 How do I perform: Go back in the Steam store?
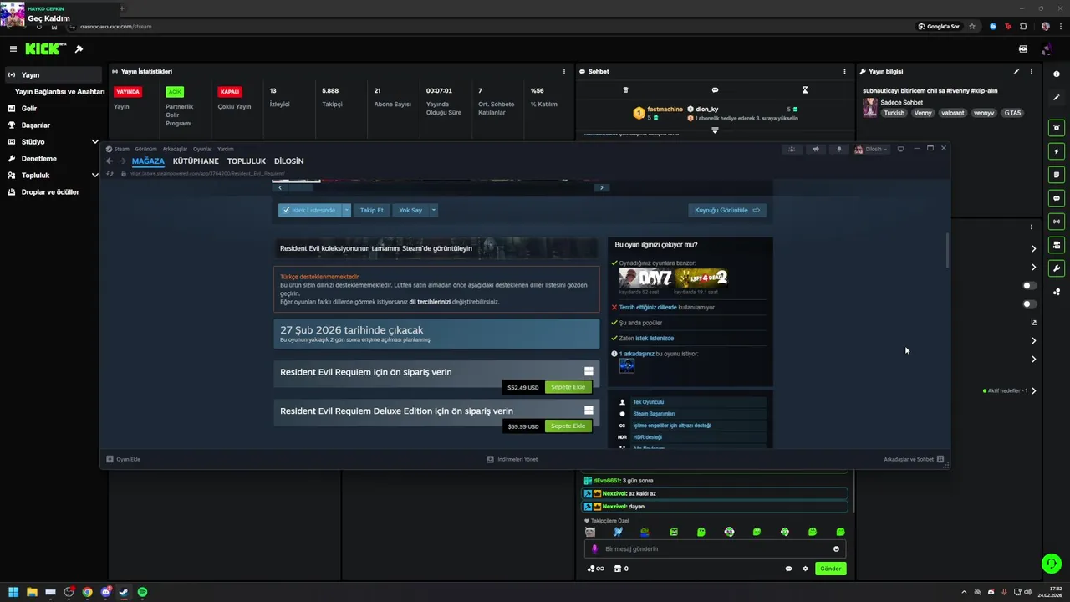110,161
